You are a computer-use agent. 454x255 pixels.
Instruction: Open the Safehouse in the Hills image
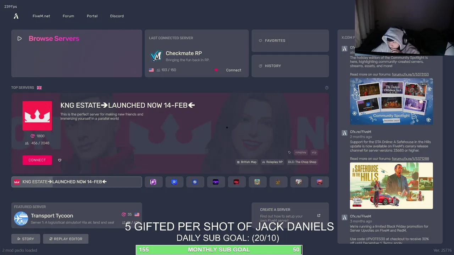point(391,186)
